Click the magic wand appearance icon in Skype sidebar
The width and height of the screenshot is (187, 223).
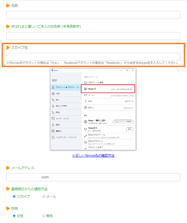pyautogui.click(x=53, y=100)
